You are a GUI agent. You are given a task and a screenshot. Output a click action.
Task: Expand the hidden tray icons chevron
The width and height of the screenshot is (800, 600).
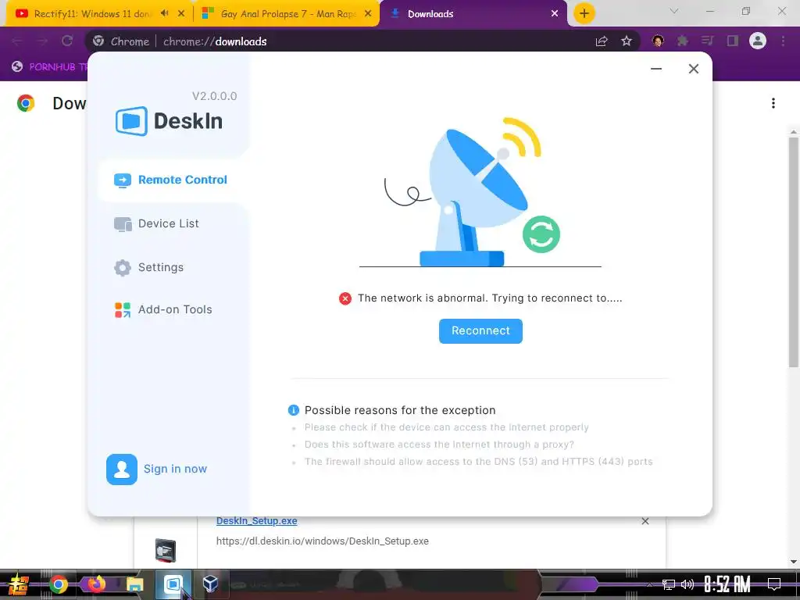[x=649, y=584]
